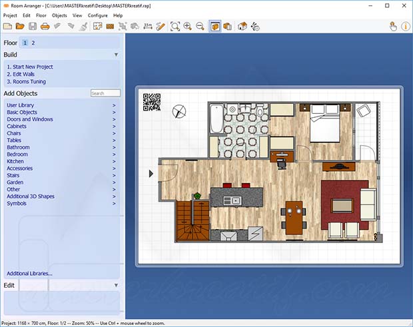Print the floor plan with the printer icon
This screenshot has width=413, height=327.
click(x=45, y=27)
